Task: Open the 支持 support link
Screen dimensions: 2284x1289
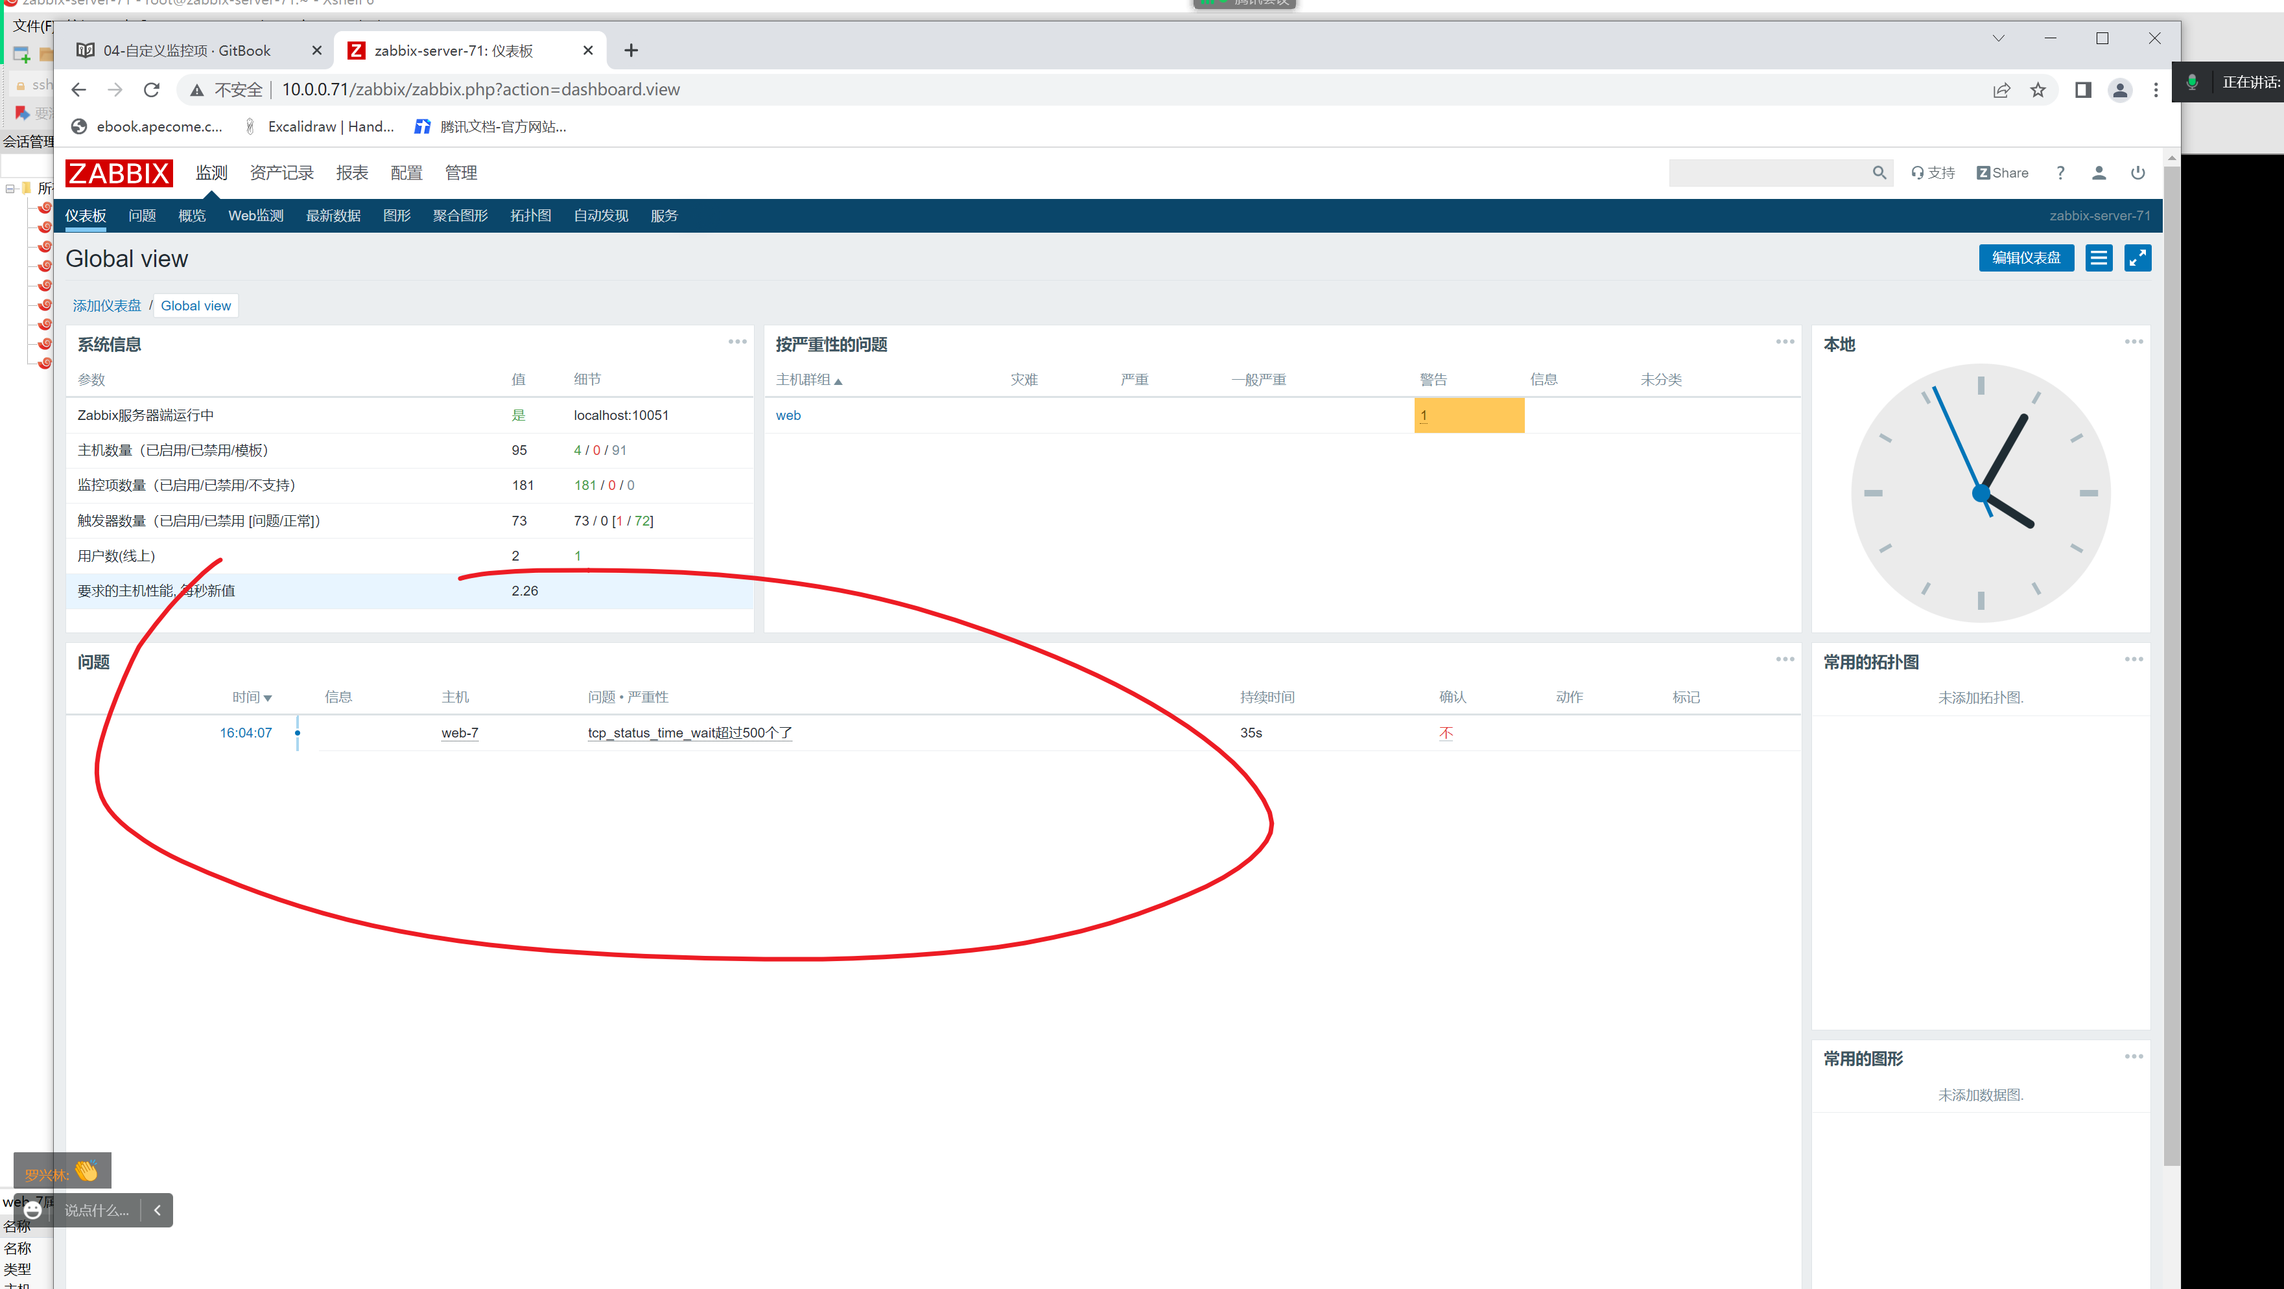Action: coord(1932,173)
